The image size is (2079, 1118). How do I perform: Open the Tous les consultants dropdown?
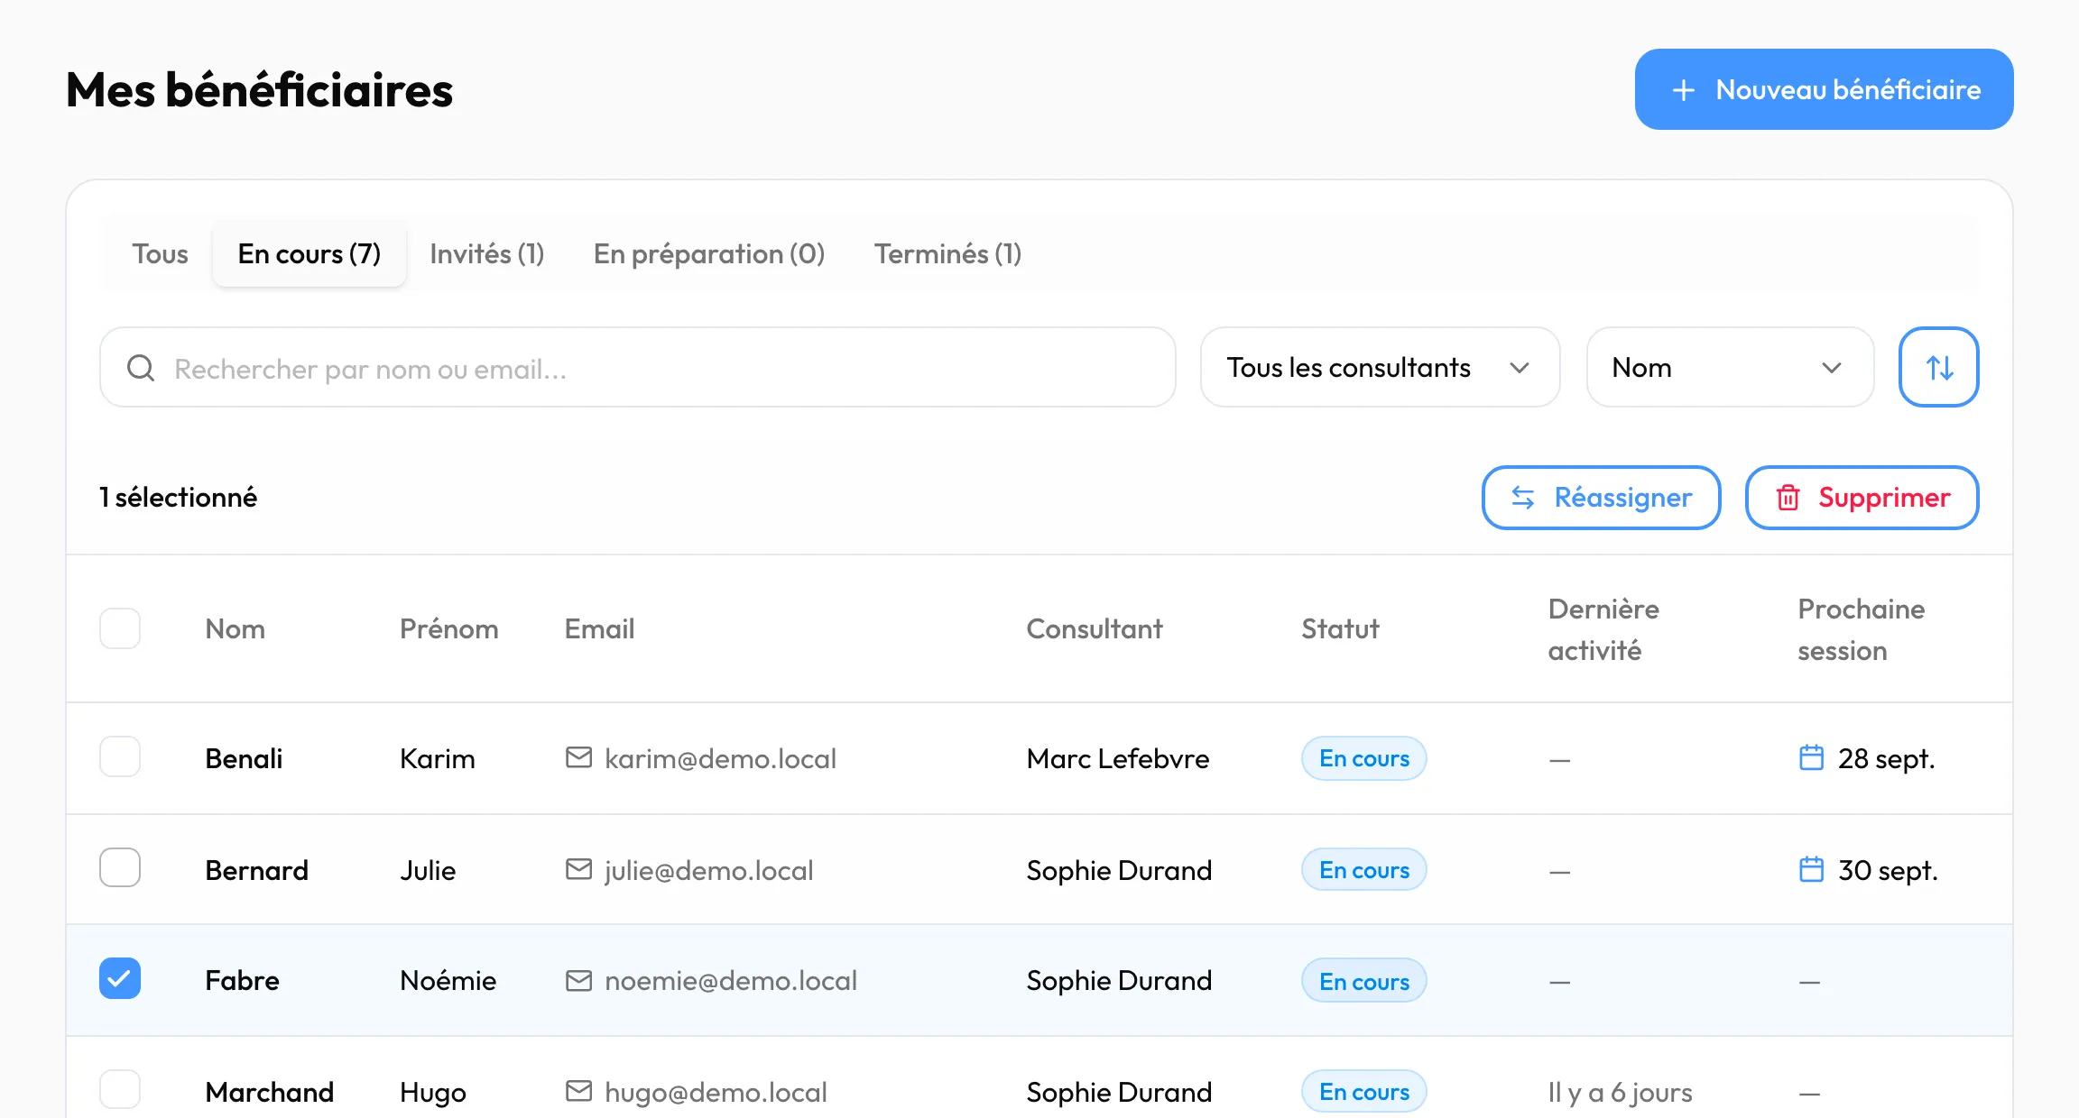(1380, 367)
